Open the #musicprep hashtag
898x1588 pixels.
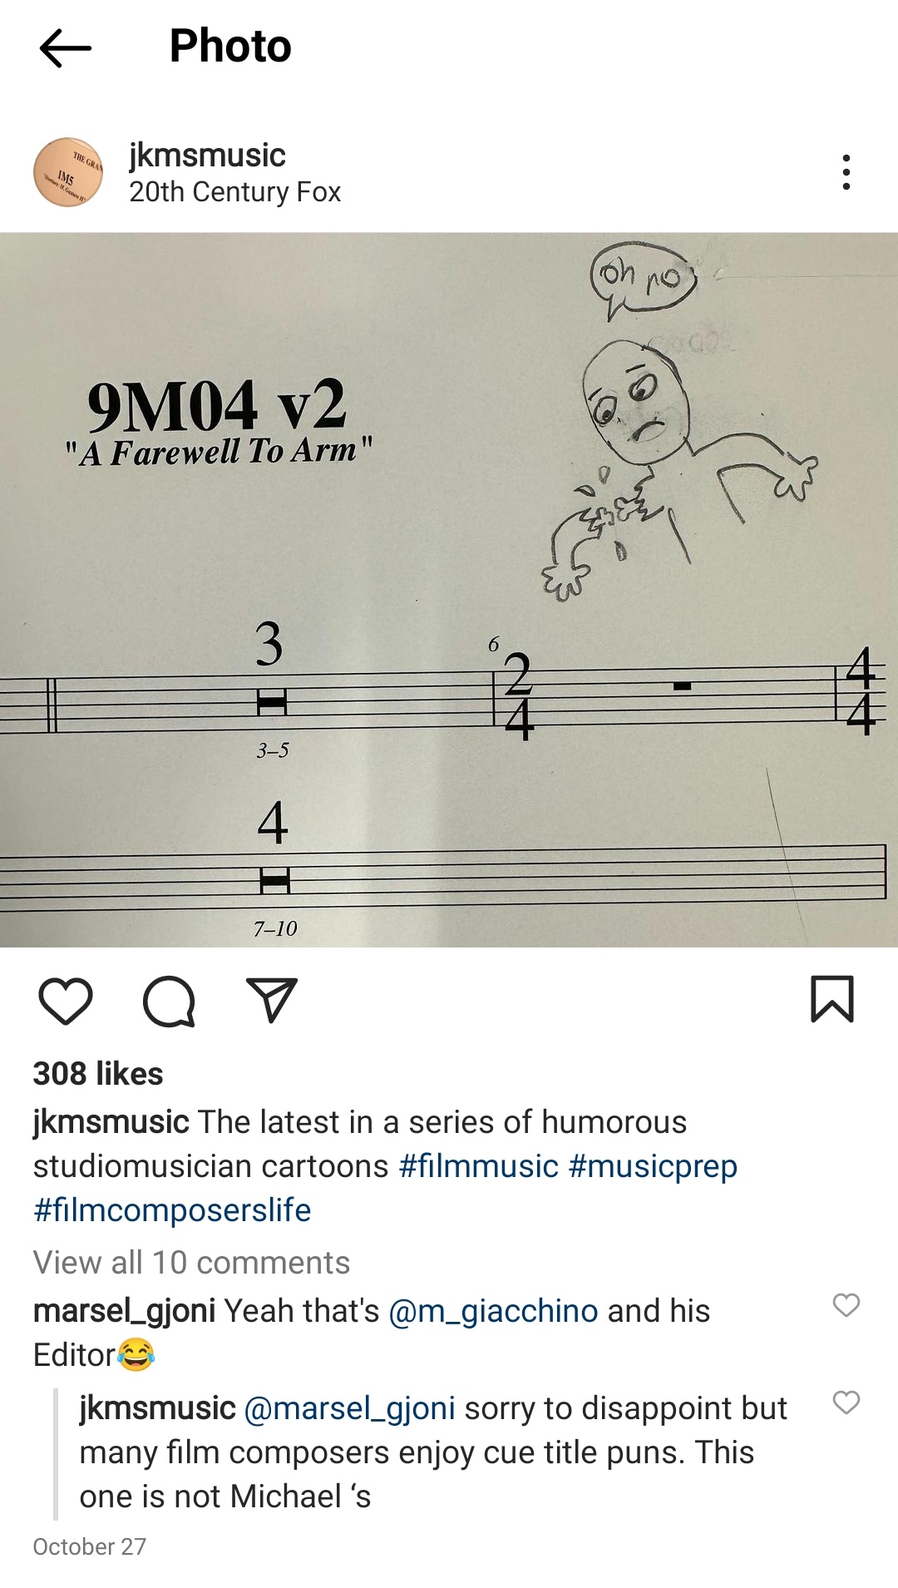(653, 1166)
